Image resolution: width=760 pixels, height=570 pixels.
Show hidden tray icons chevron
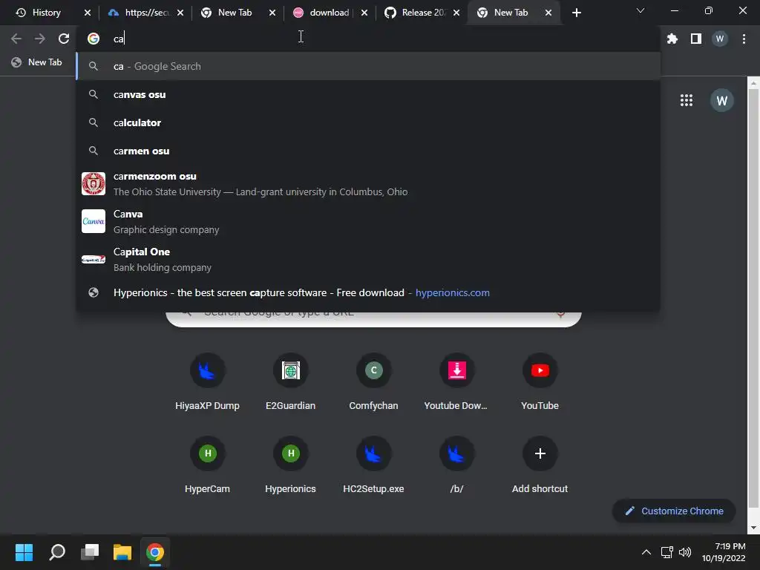pos(646,552)
